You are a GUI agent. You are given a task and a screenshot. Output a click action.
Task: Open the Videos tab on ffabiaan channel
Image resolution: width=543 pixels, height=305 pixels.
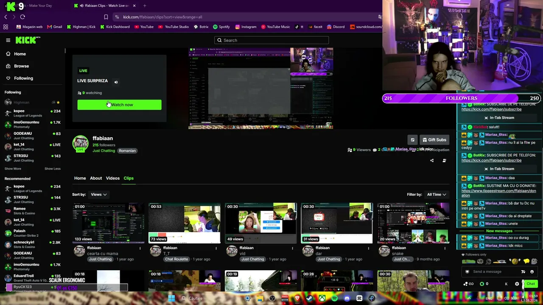click(x=113, y=178)
